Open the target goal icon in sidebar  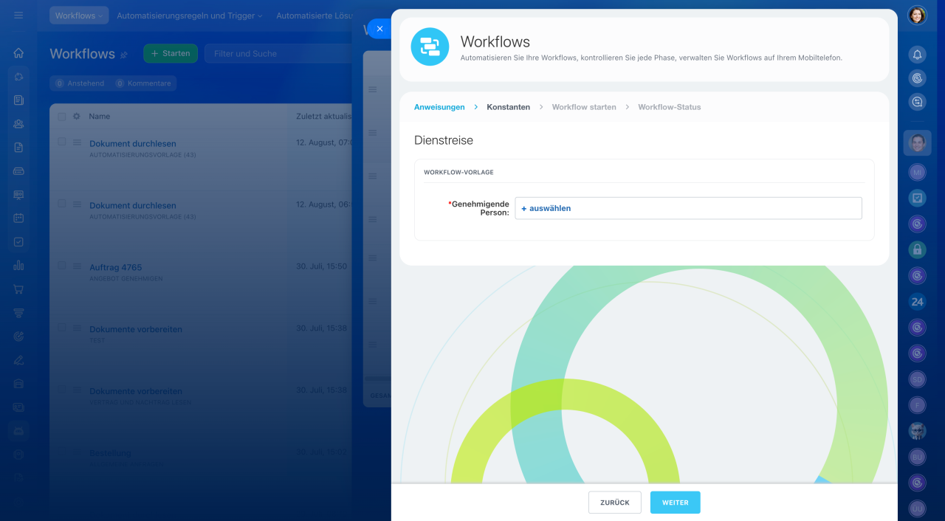(x=18, y=337)
